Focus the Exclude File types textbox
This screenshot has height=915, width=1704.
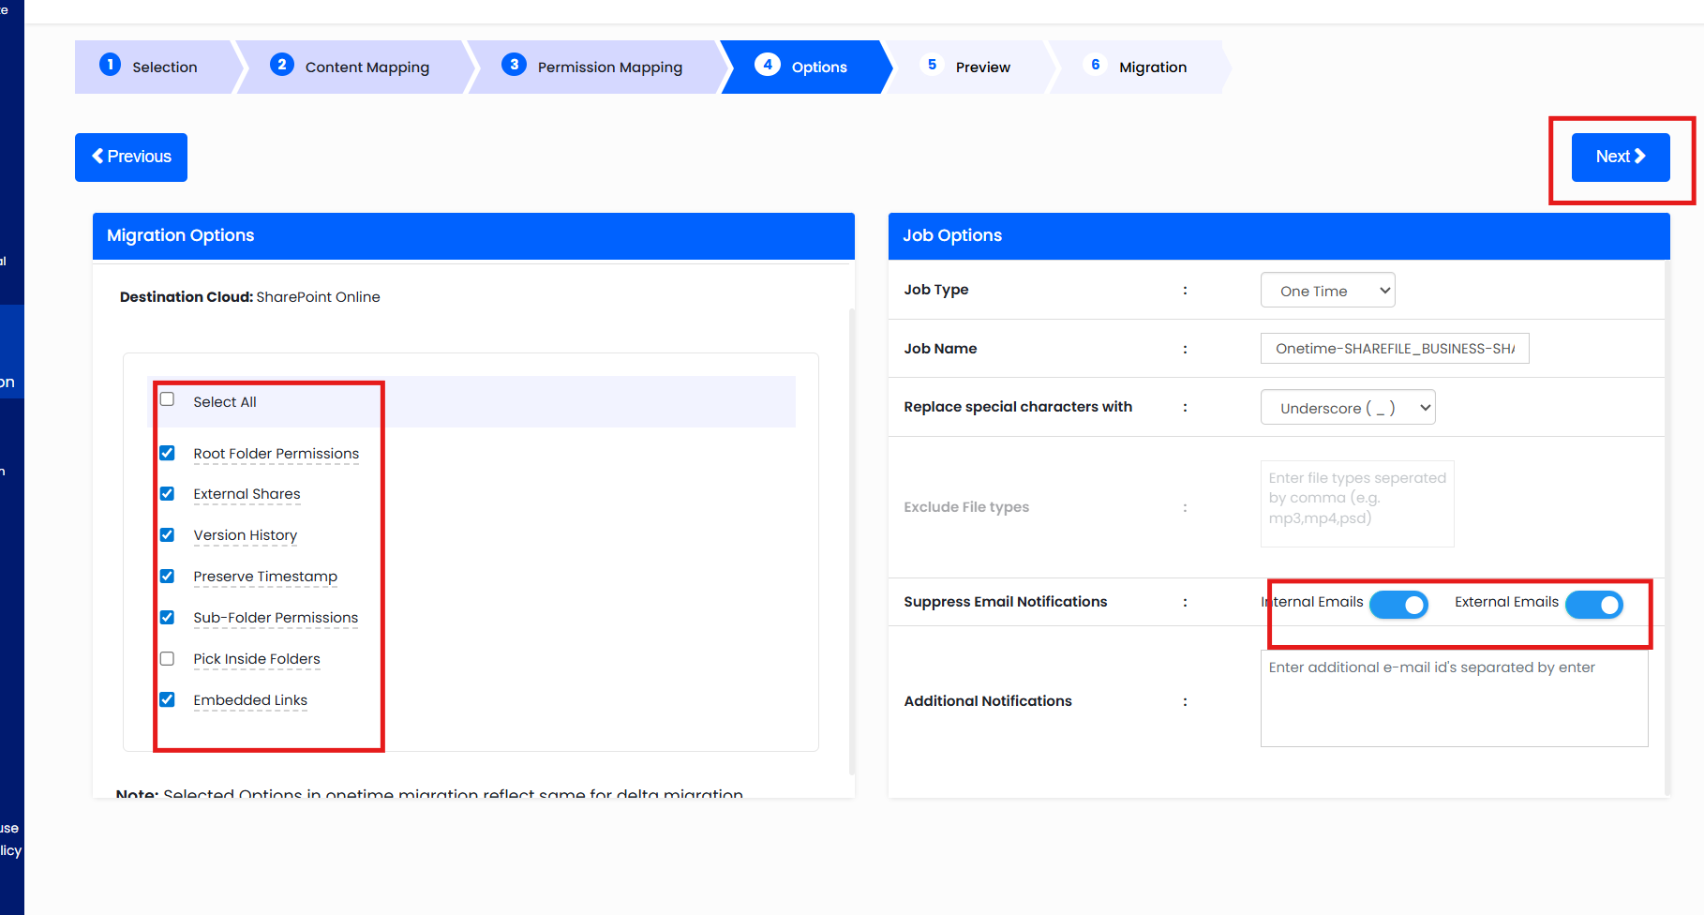pyautogui.click(x=1357, y=503)
